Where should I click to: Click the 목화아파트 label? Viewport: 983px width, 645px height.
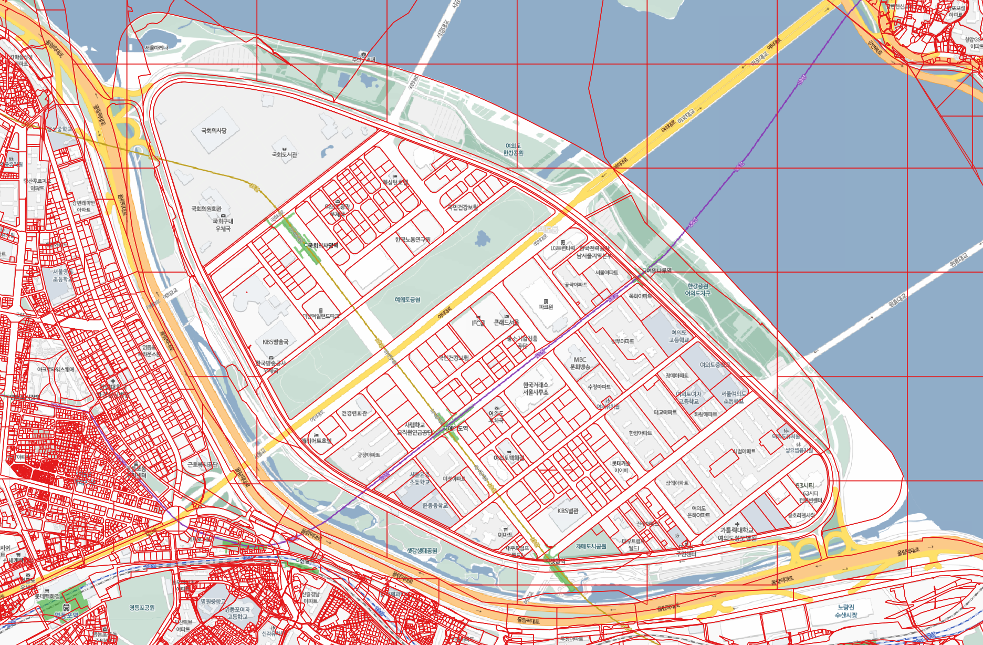click(640, 296)
